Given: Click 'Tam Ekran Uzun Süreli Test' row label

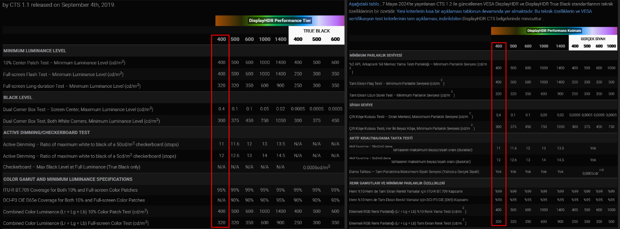Looking at the screenshot, I should pos(402,95).
